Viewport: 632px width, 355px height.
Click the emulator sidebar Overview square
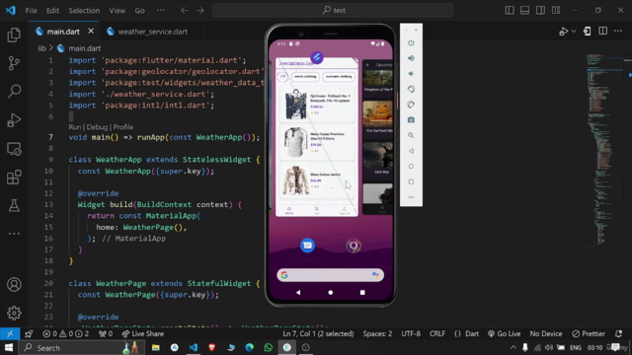pyautogui.click(x=411, y=181)
